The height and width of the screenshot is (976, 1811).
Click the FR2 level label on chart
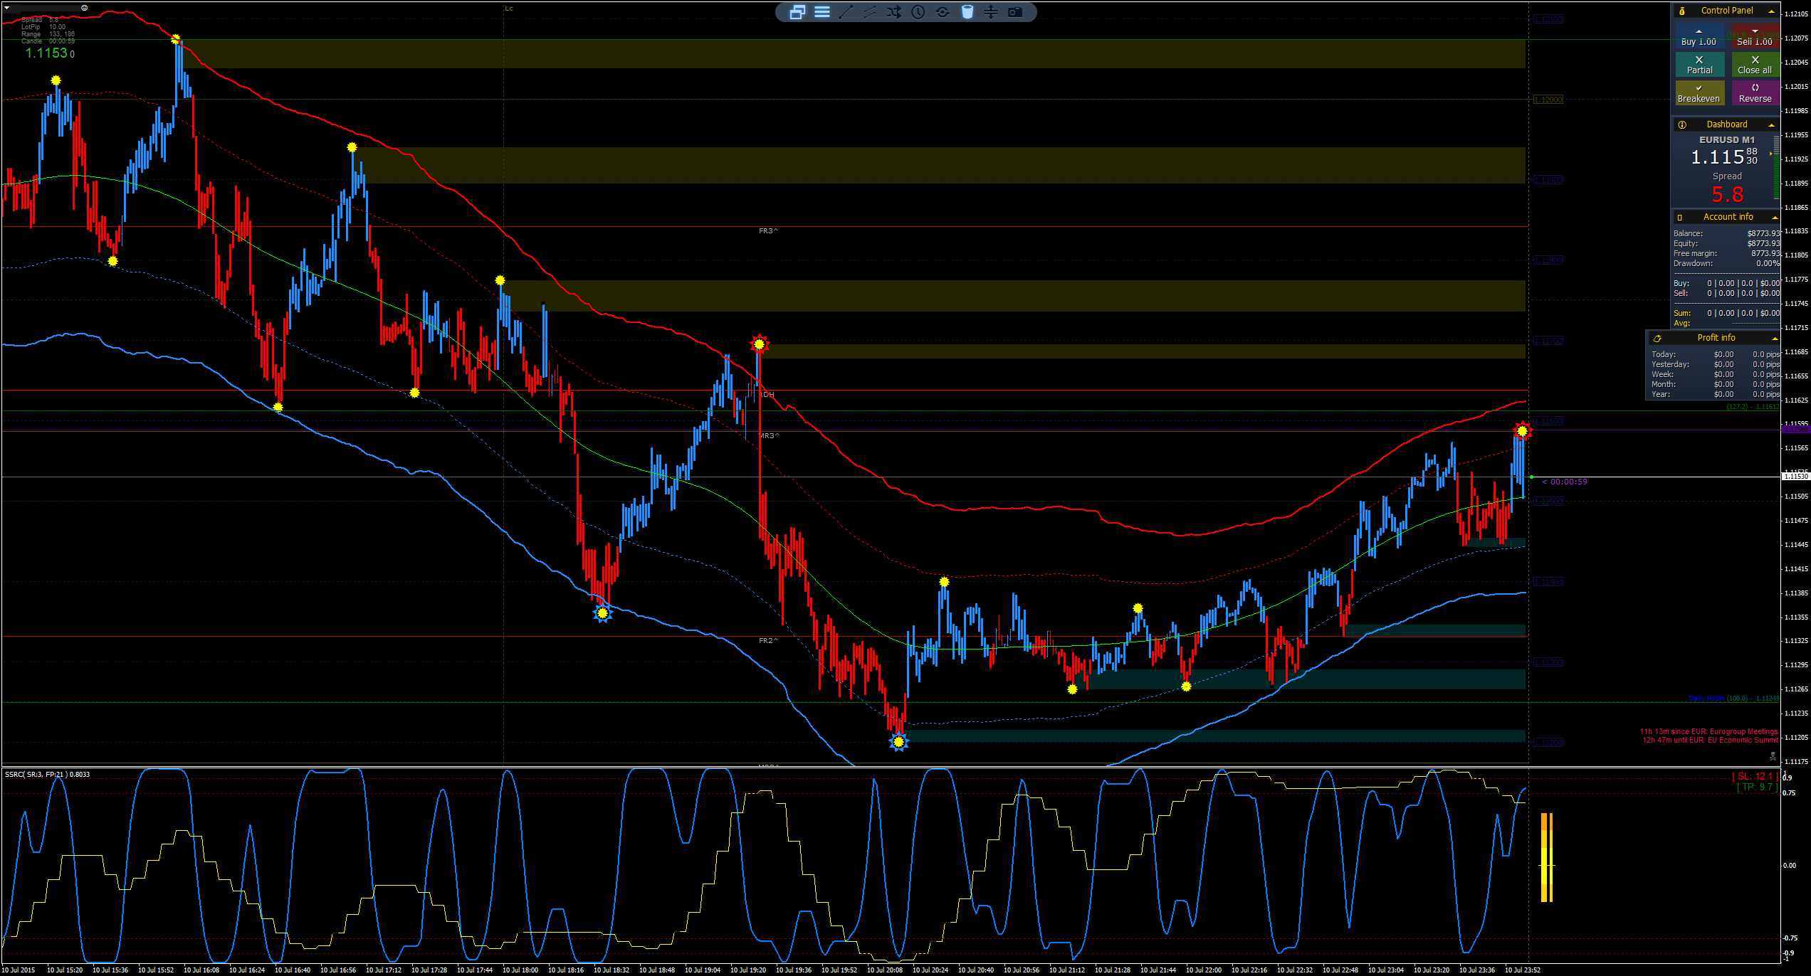768,641
